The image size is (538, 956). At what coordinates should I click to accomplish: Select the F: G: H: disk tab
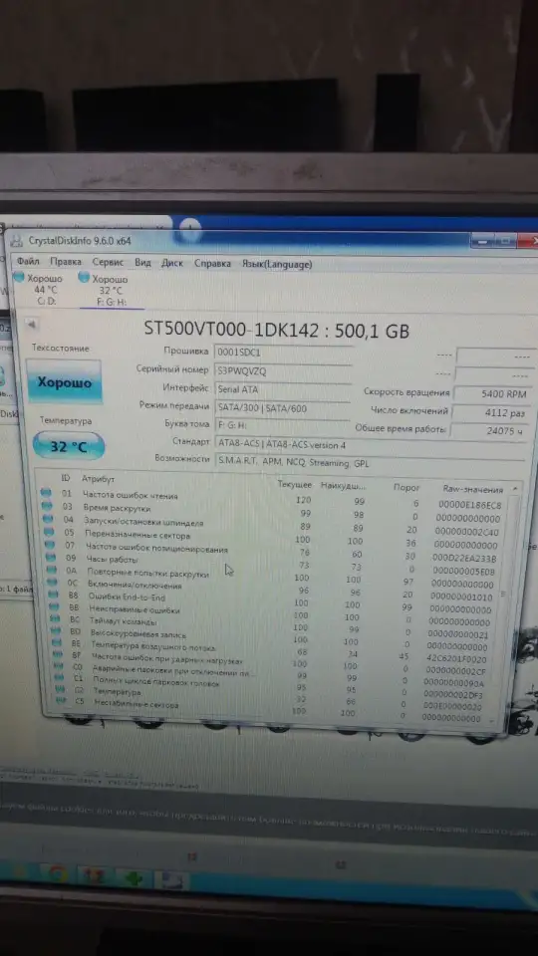coord(110,291)
